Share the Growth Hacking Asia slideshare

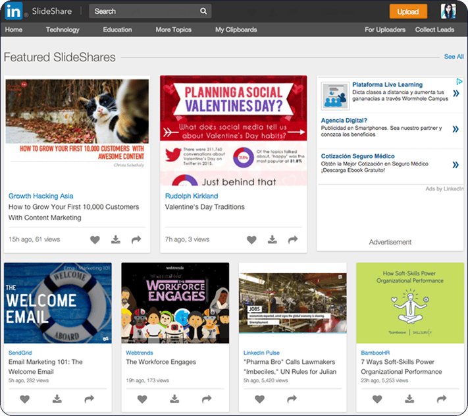pos(136,239)
